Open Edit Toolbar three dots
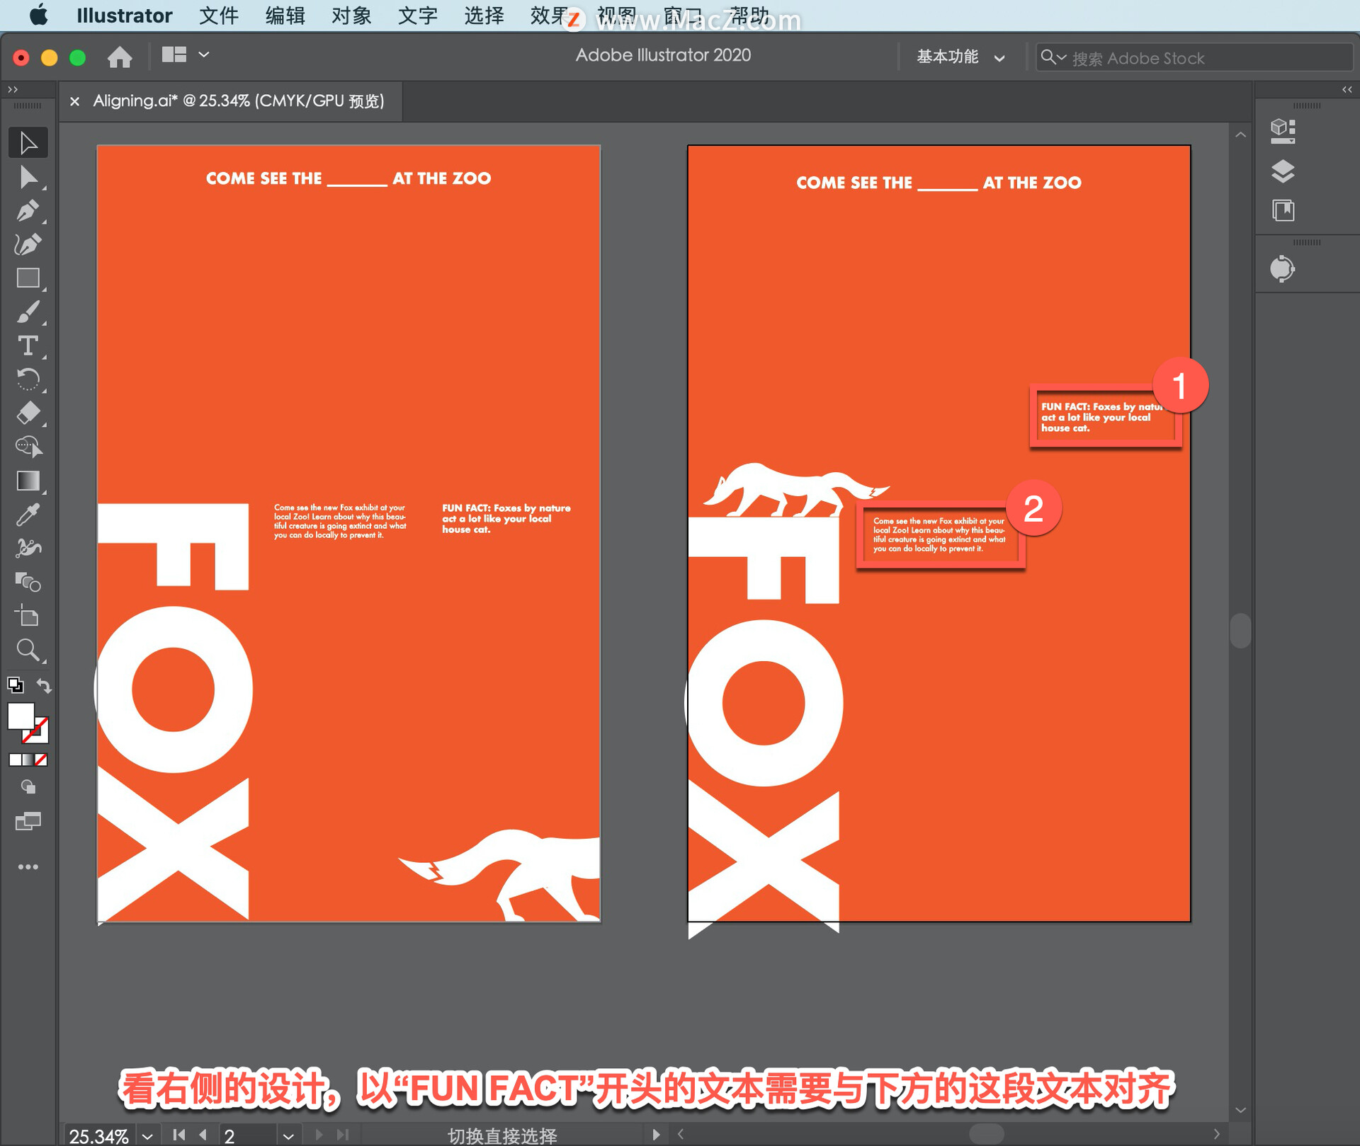Viewport: 1360px width, 1146px height. coord(28,867)
